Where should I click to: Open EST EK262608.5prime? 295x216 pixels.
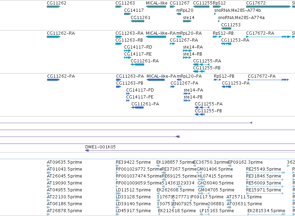[159, 193]
